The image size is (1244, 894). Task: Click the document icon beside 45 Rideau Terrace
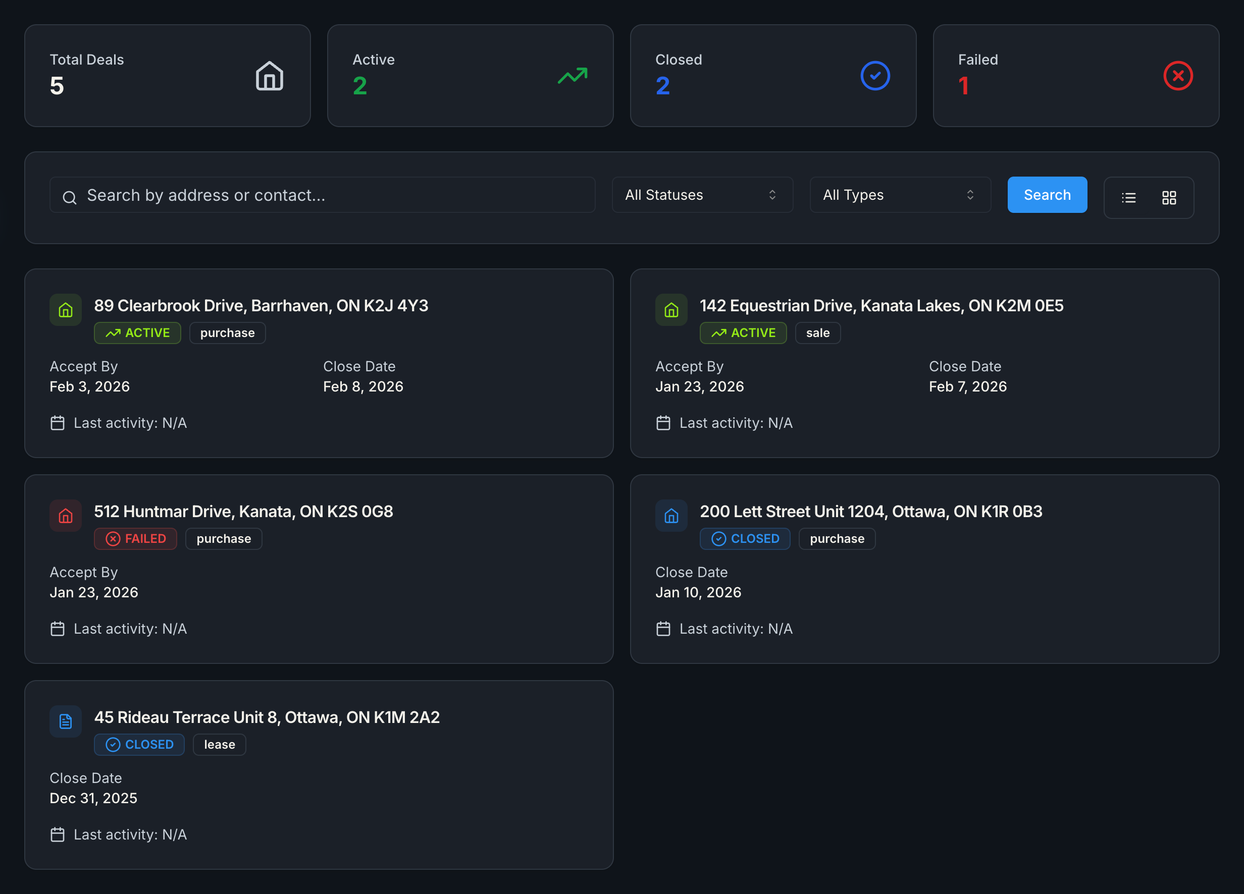point(65,721)
